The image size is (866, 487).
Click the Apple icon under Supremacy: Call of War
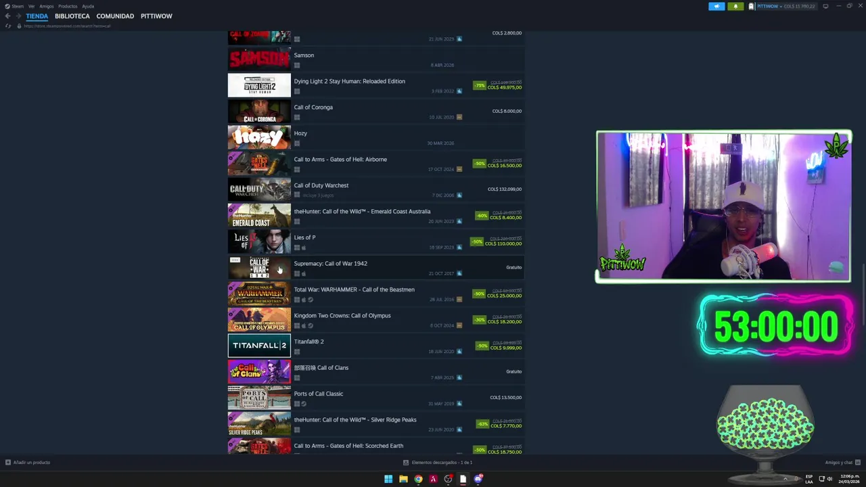(303, 274)
